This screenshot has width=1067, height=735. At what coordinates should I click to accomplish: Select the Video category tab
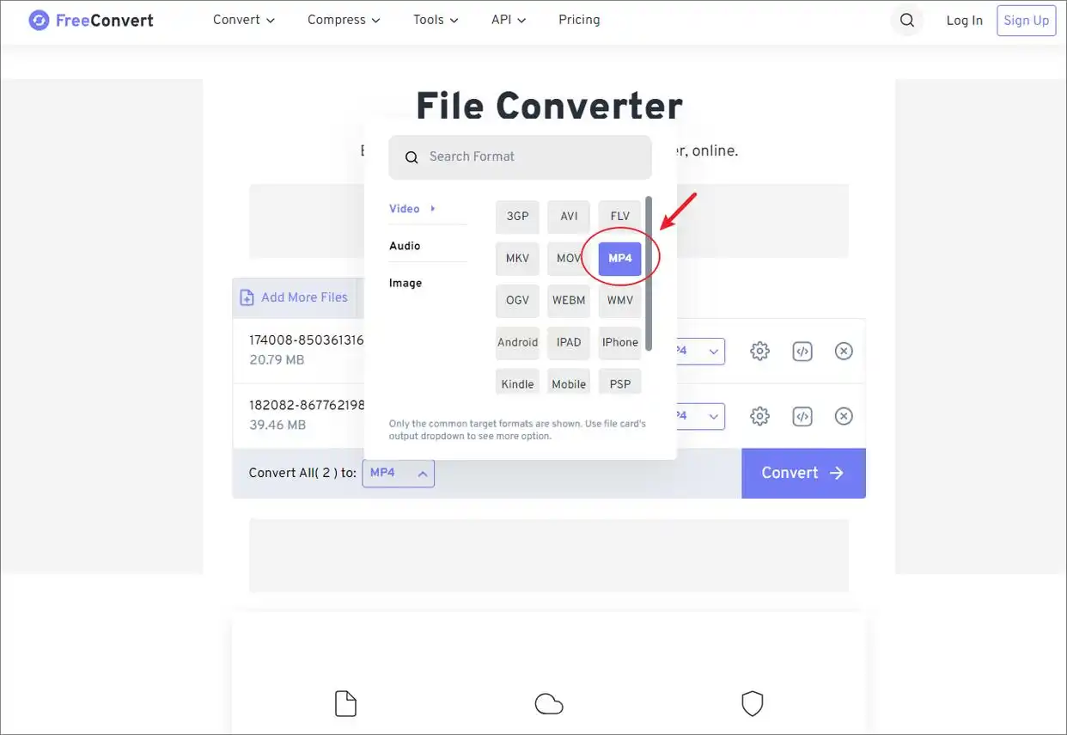click(x=412, y=209)
